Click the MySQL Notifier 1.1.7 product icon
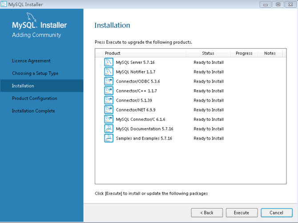The width and height of the screenshot is (298, 223). (109, 72)
